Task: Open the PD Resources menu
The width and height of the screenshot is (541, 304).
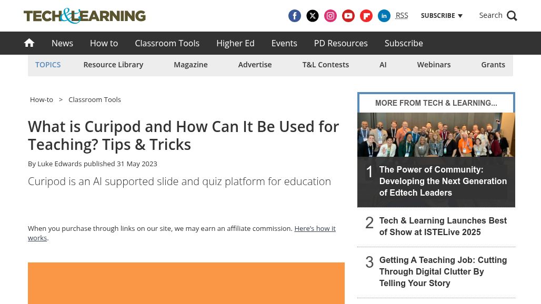Action: (x=341, y=43)
